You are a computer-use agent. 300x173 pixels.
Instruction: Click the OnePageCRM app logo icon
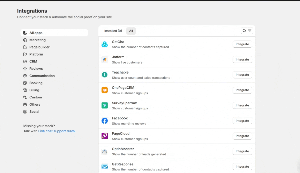coord(105,90)
